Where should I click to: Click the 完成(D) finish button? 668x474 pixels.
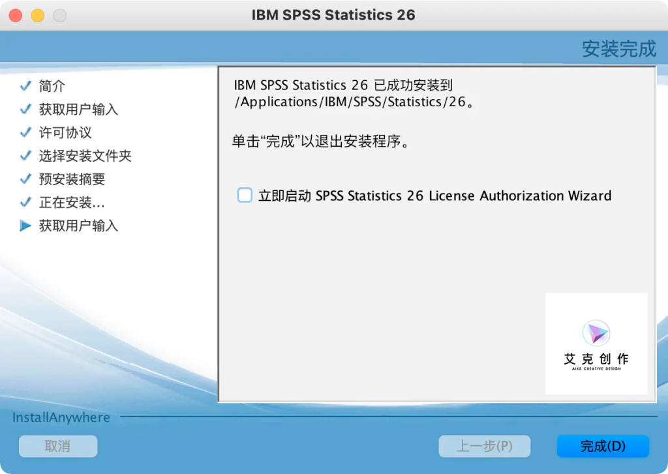point(603,446)
